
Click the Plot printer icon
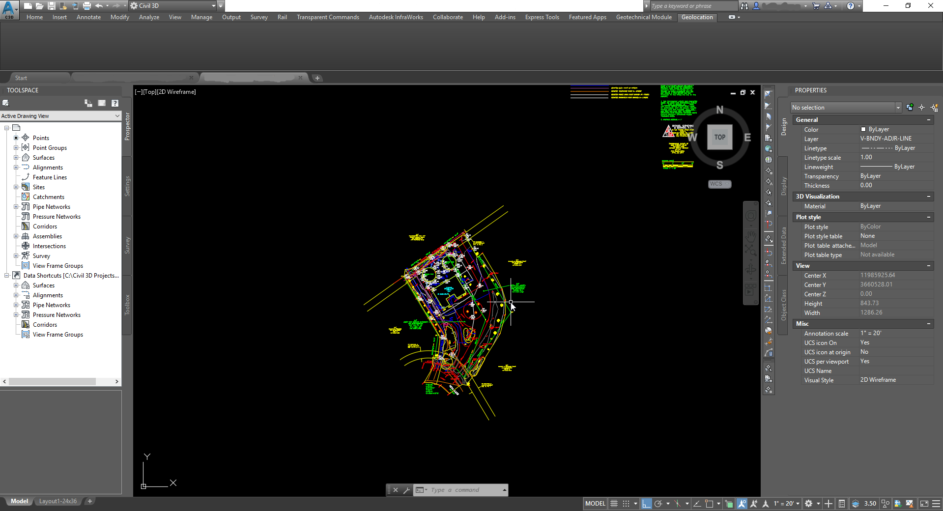point(87,6)
